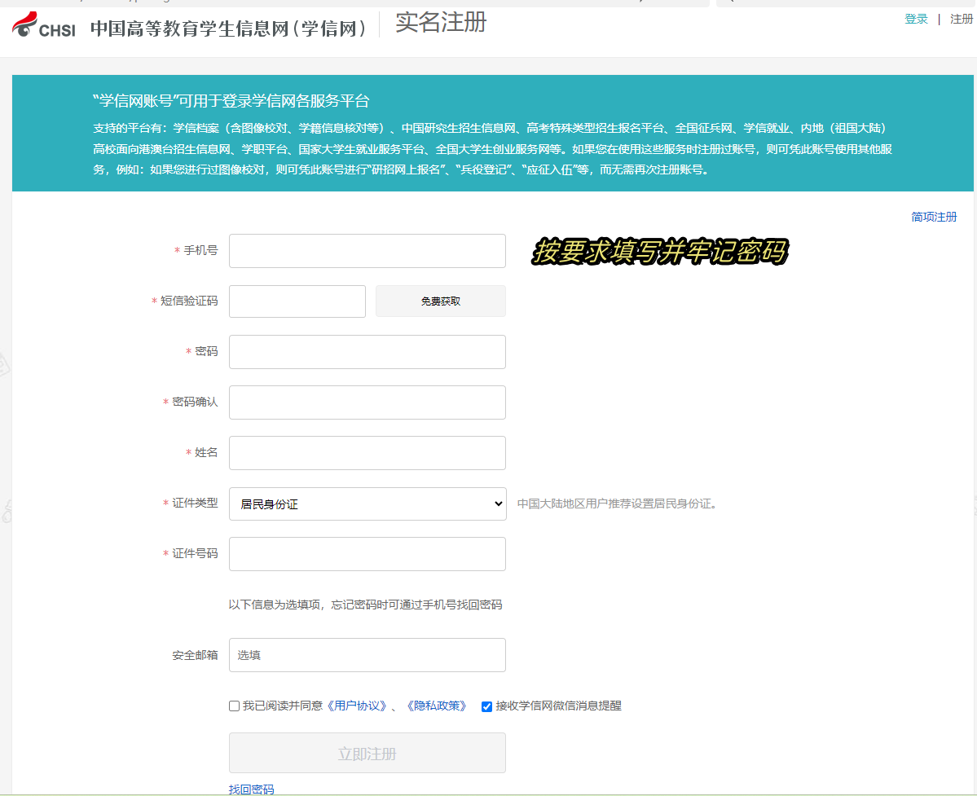Focus the 短信验证码 input field
This screenshot has height=796, width=977.
pyautogui.click(x=297, y=301)
